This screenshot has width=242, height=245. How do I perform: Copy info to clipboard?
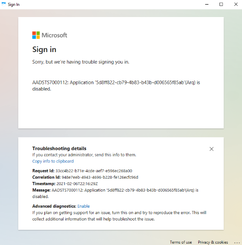[53, 161]
